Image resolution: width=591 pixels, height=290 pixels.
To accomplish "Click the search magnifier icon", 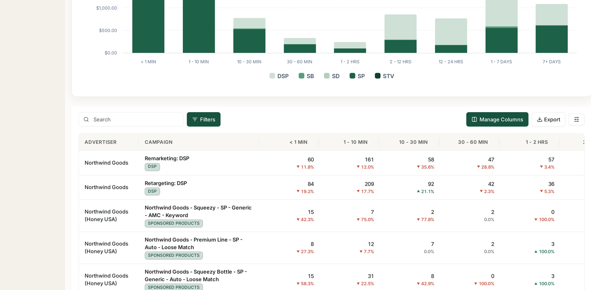I will (x=86, y=120).
